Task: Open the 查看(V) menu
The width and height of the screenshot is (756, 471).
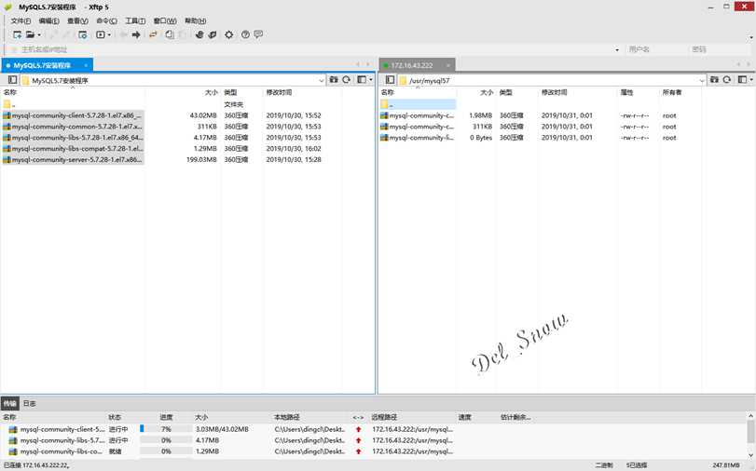Action: coord(77,20)
